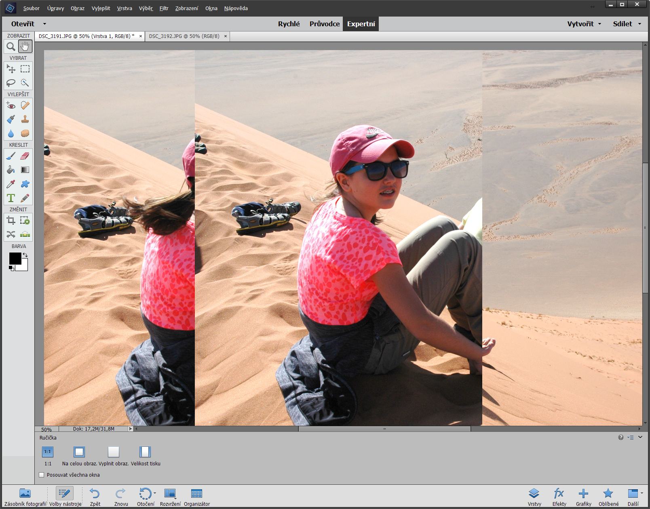Image resolution: width=650 pixels, height=509 pixels.
Task: Switch to DSC_3192.JPG document tab
Action: pos(184,36)
